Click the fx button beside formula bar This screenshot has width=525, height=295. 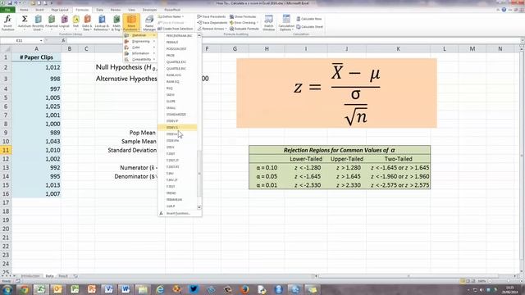63,40
